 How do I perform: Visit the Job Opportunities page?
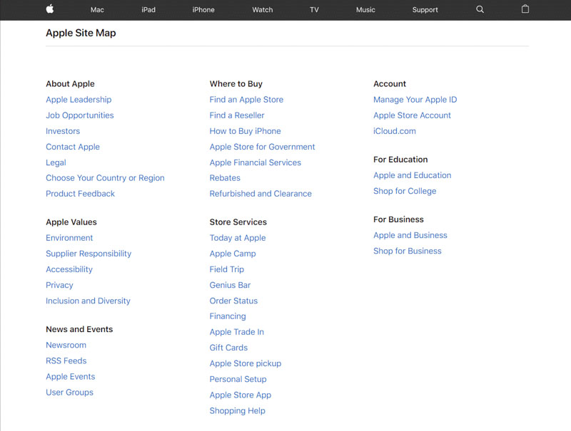(x=80, y=115)
